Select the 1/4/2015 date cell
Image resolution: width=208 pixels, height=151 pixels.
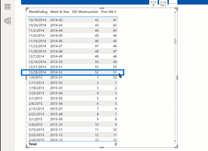point(36,77)
